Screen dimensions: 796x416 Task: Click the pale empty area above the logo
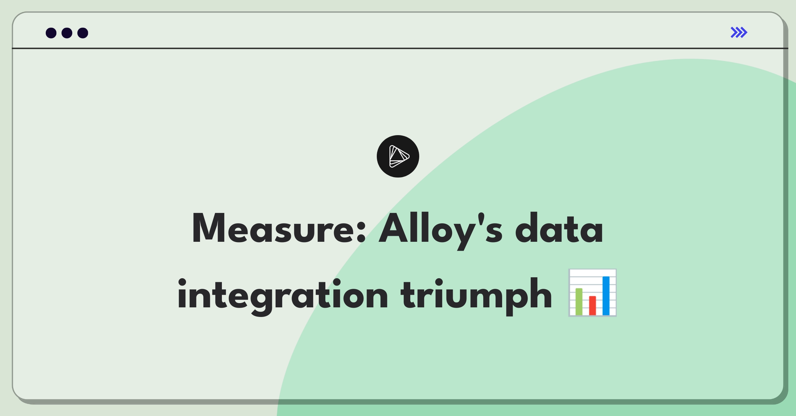pyautogui.click(x=398, y=93)
